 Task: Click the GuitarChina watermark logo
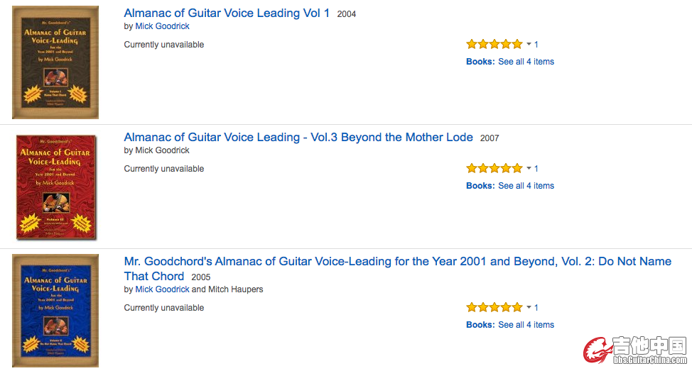point(635,350)
